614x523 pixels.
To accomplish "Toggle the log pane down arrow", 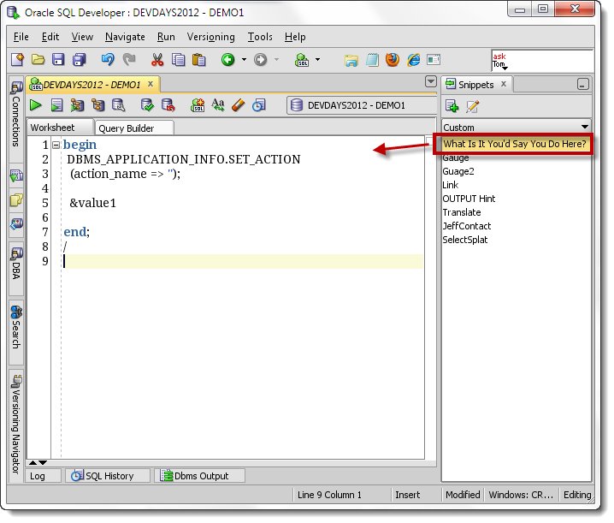I will pos(43,462).
